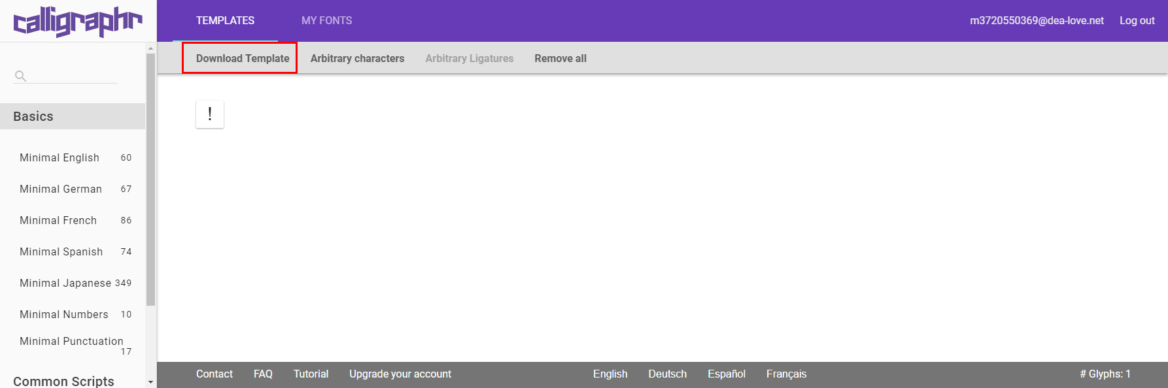
Task: Type in the sidebar search field
Action: pos(73,76)
